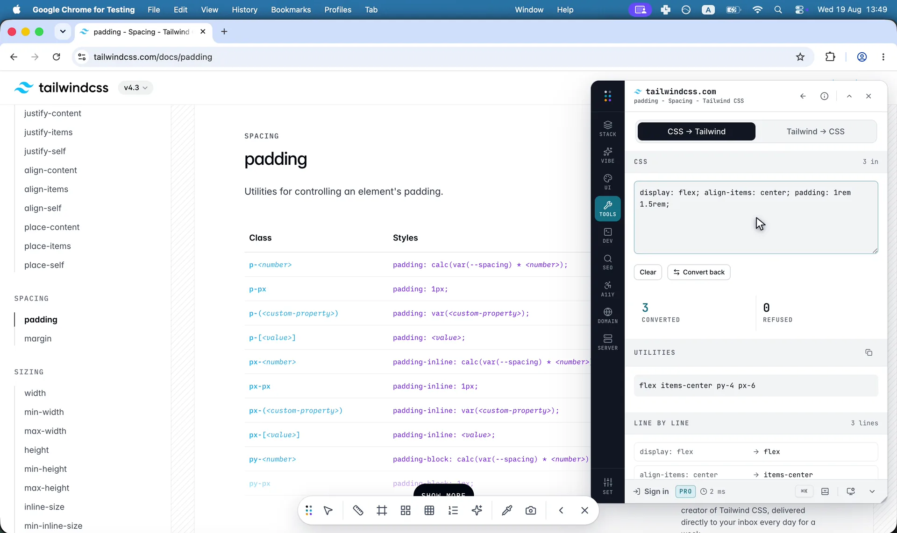897x533 pixels.
Task: Switch to CSS → Tailwind mode
Action: pyautogui.click(x=696, y=132)
